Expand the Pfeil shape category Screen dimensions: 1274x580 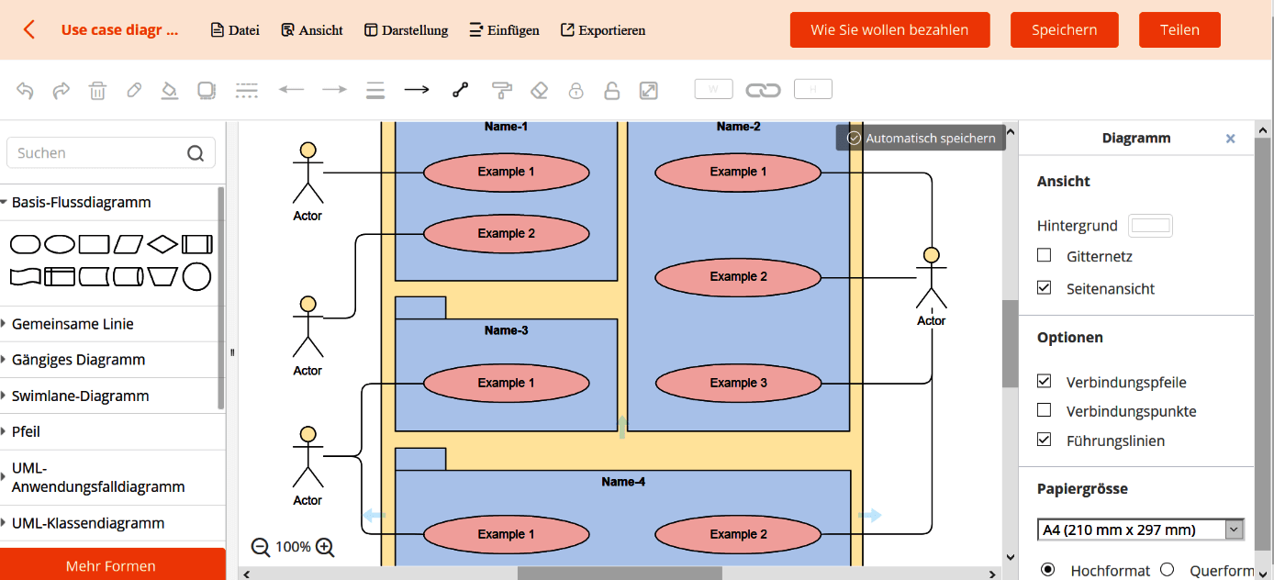coord(28,431)
